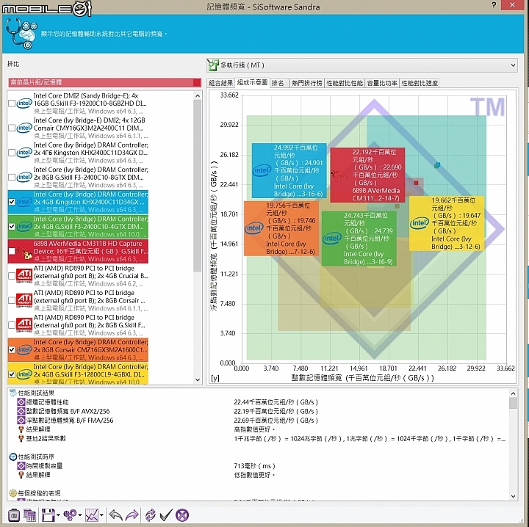Screen dimensions: 529x527
Task: Click the 22.44千百萬位元組/秒 overall result value
Action: (x=276, y=402)
